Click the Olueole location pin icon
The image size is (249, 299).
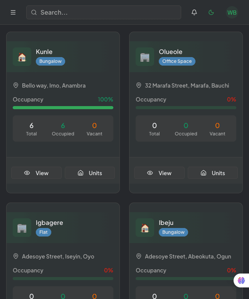pyautogui.click(x=139, y=85)
